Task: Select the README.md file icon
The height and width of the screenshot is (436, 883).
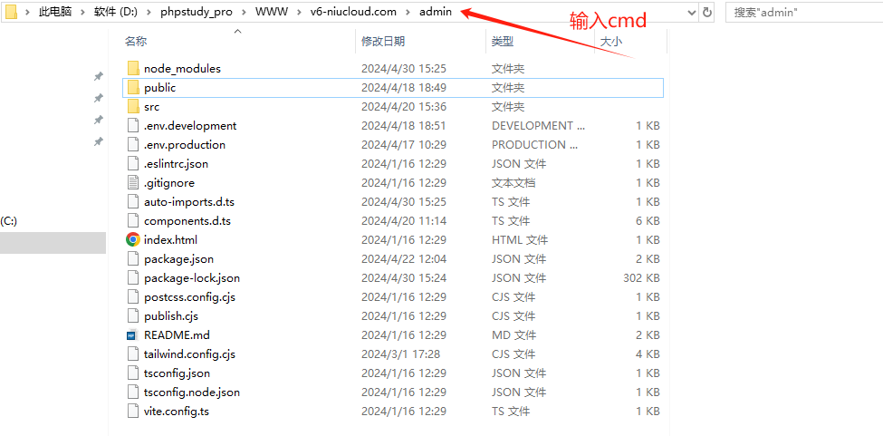Action: (x=133, y=335)
